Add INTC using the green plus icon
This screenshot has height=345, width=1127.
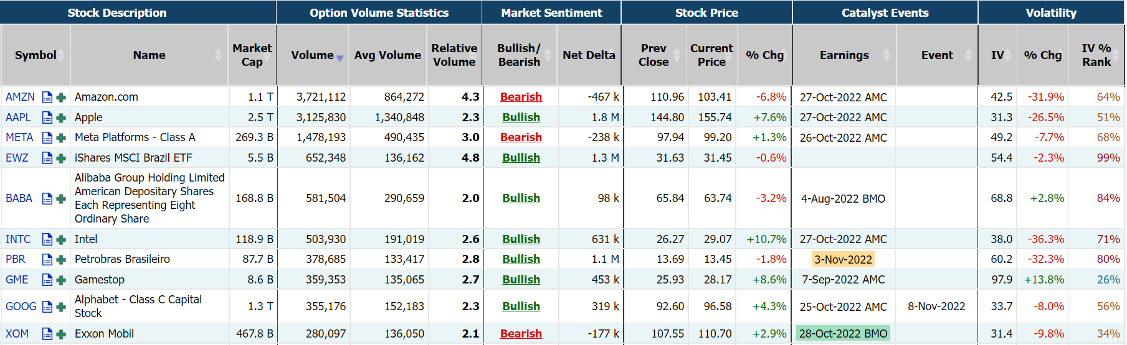[x=61, y=239]
